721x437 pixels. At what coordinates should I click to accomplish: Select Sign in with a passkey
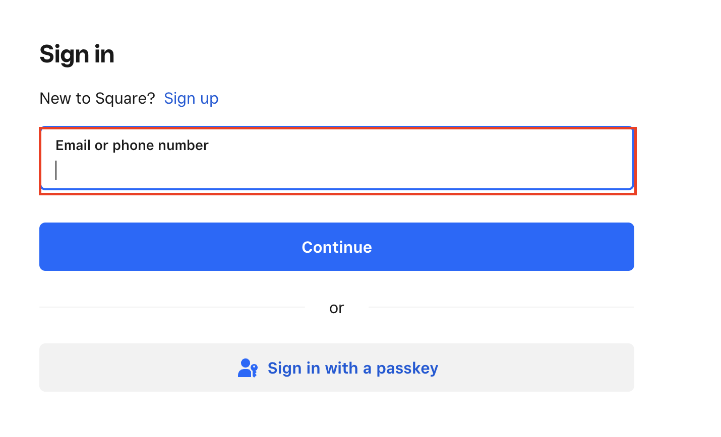click(x=337, y=368)
